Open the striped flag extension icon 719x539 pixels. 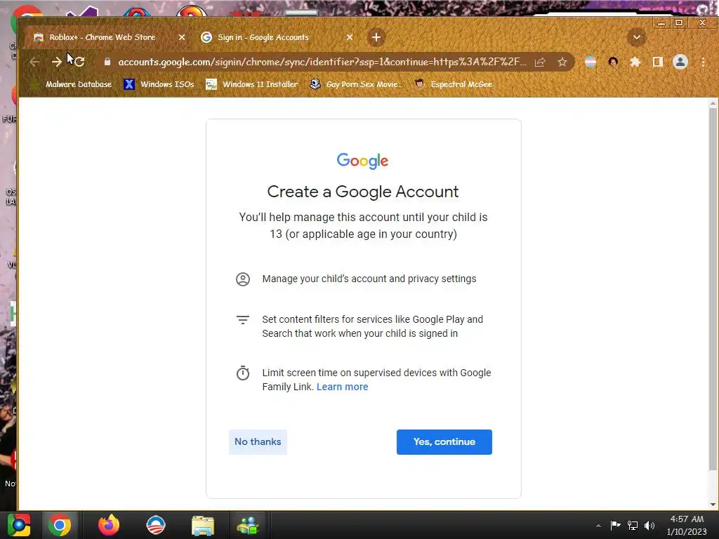[591, 62]
